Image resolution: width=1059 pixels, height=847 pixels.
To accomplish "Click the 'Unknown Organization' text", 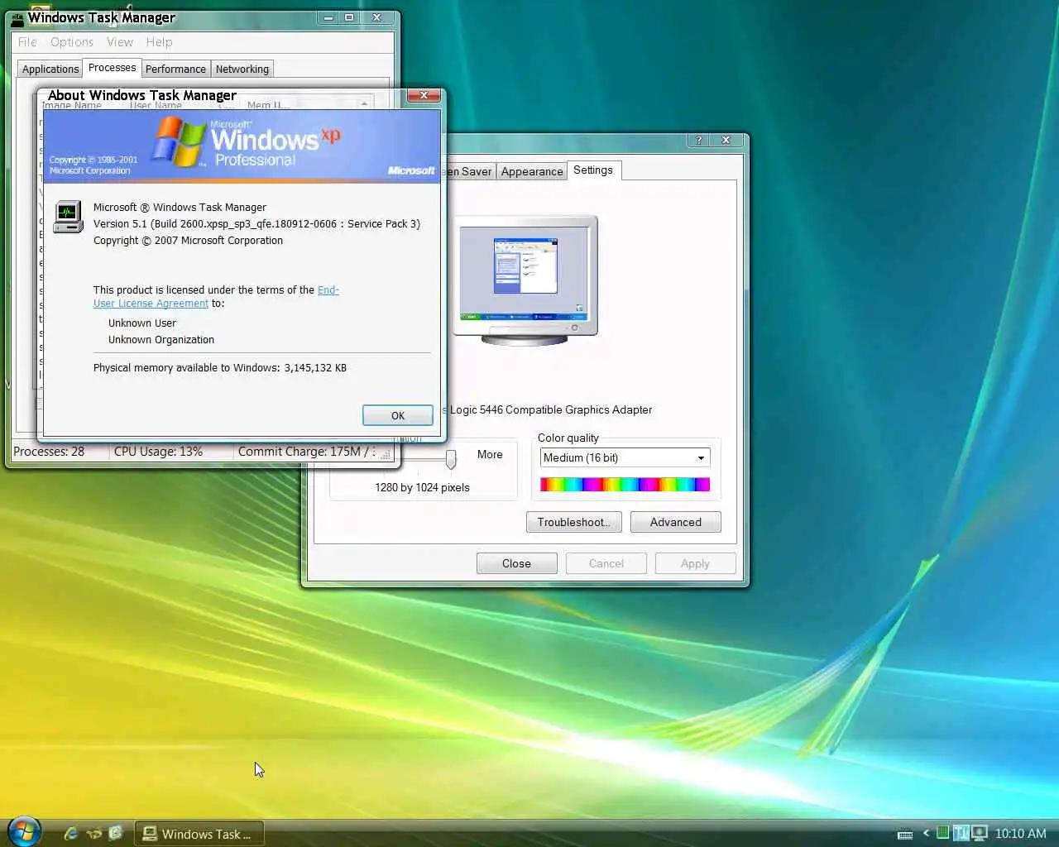I will (161, 340).
